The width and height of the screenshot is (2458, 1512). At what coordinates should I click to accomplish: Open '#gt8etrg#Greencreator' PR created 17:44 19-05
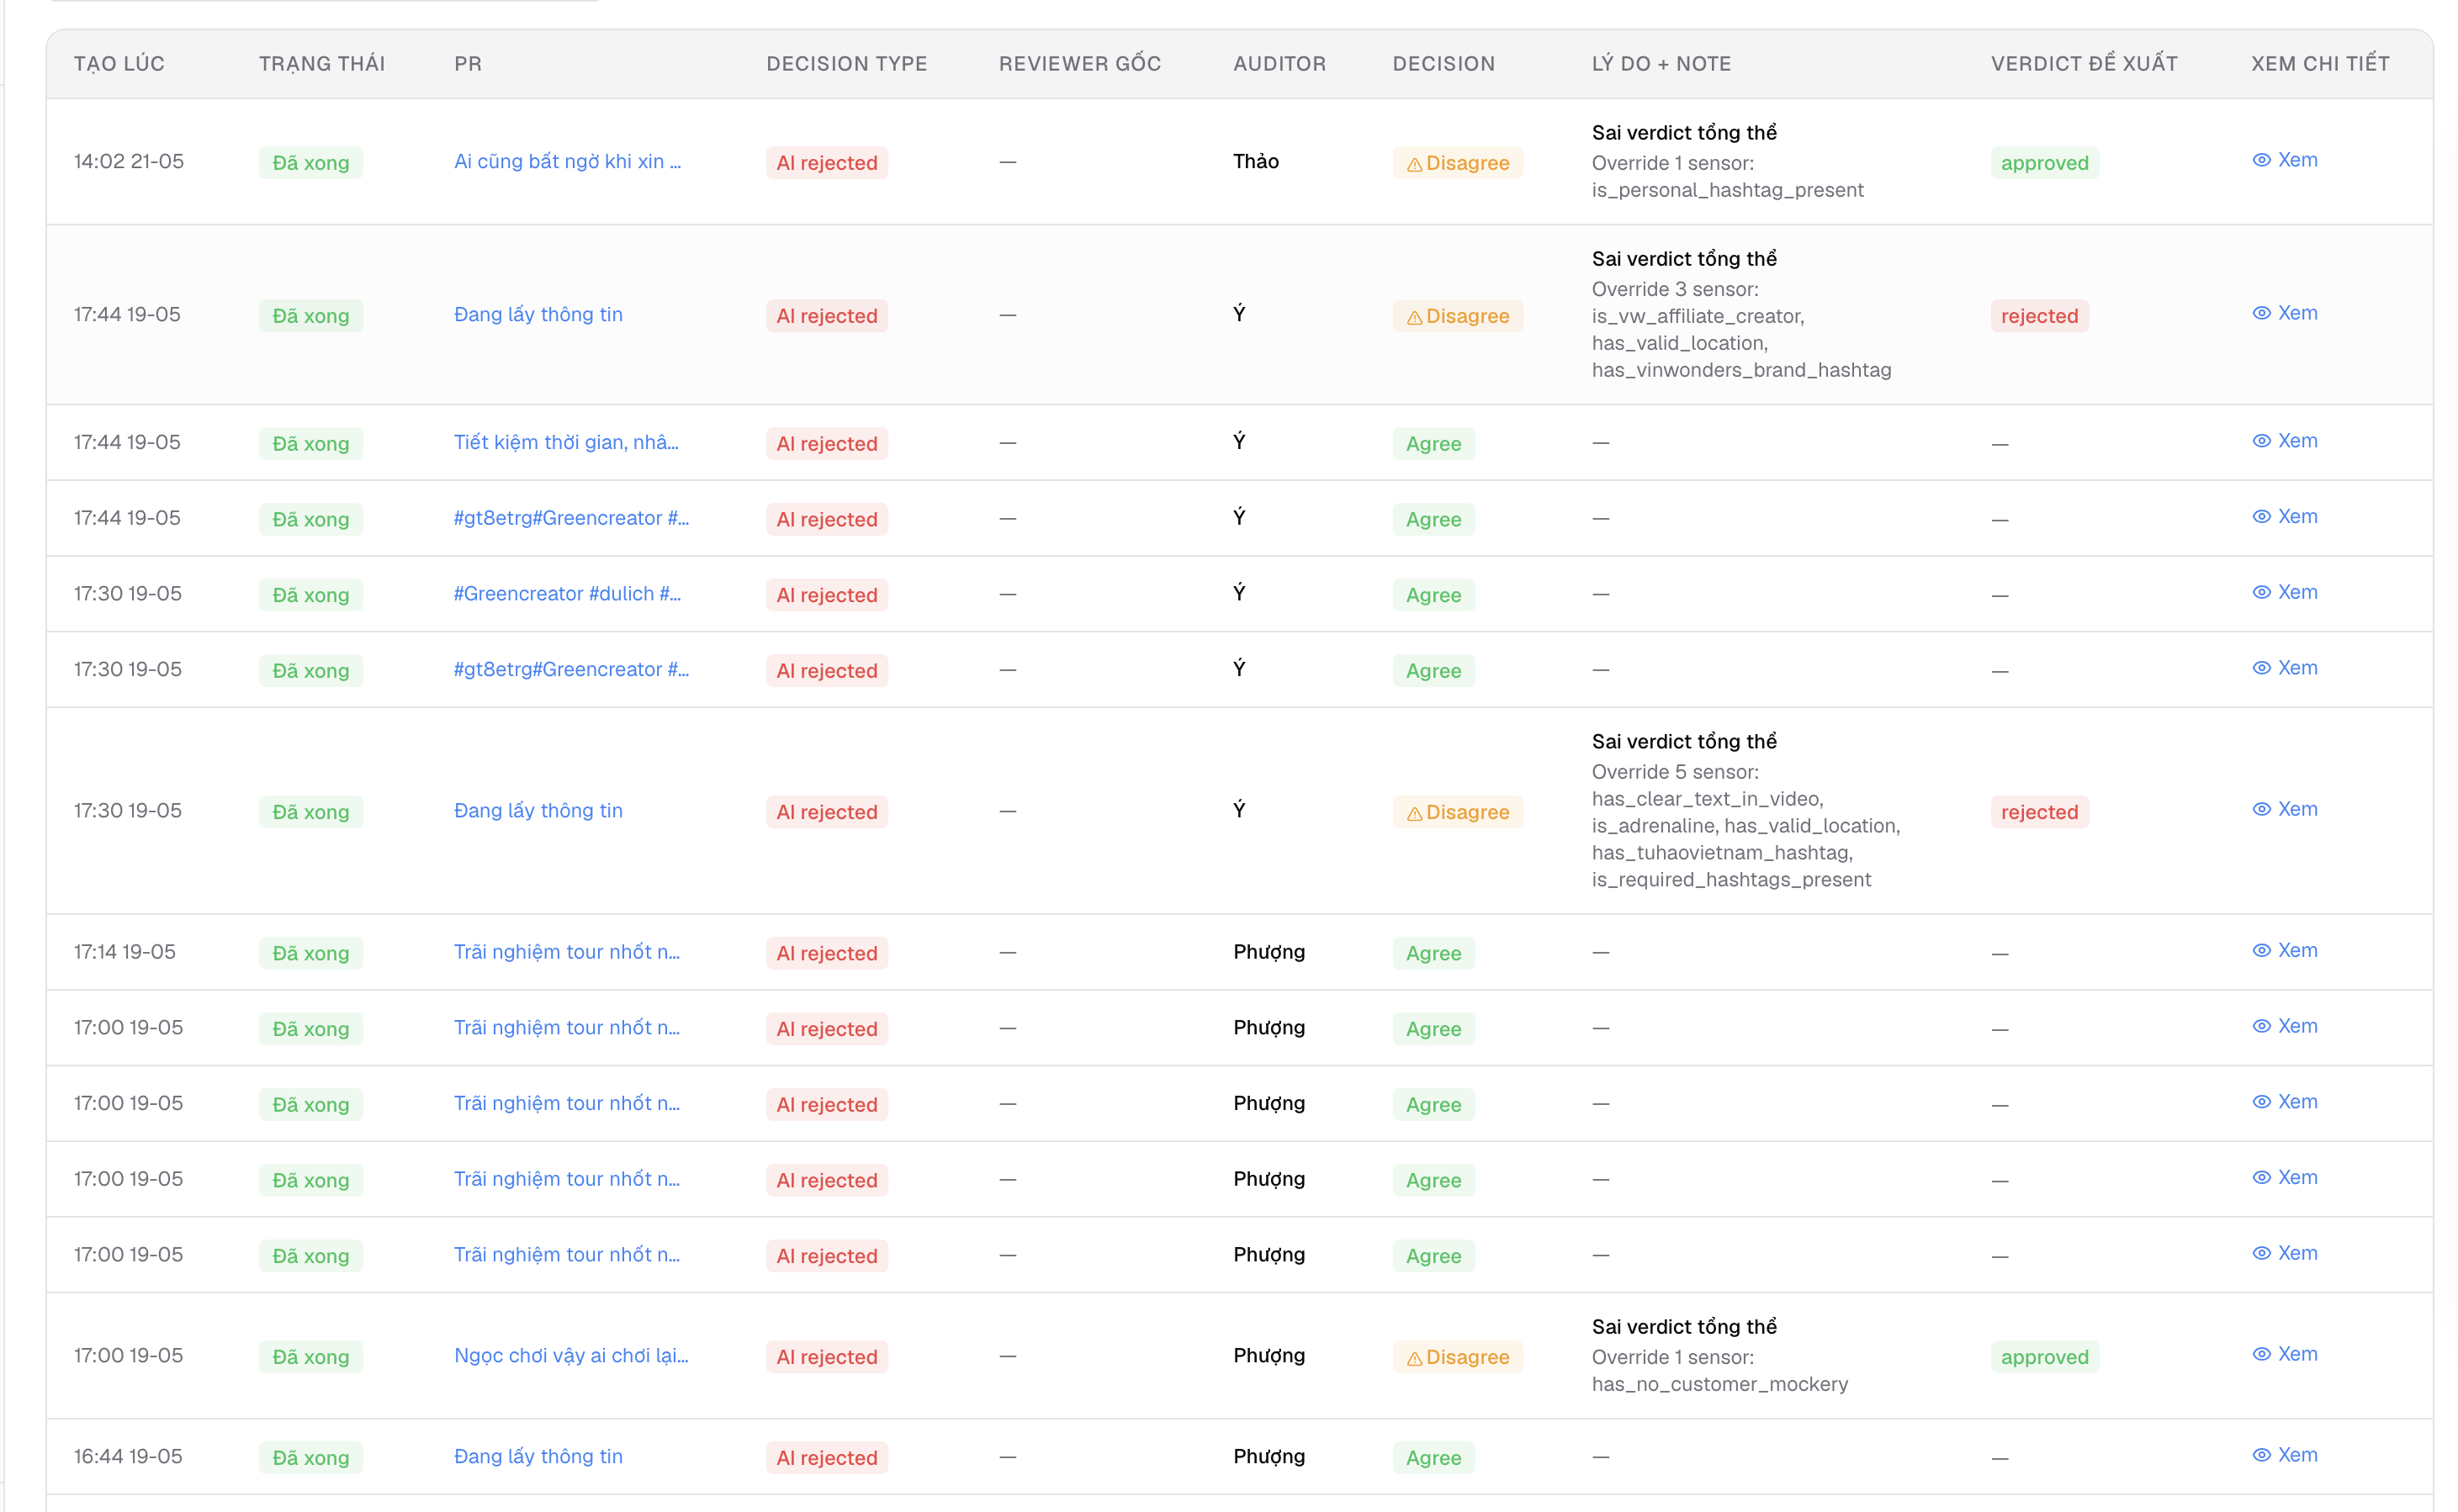point(571,518)
